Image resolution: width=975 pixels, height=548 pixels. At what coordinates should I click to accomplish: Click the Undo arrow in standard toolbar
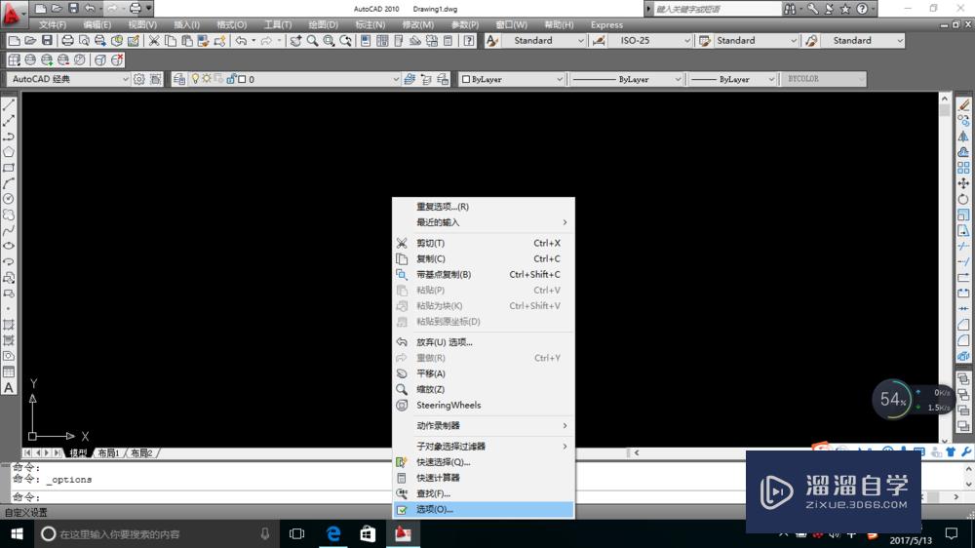(241, 40)
